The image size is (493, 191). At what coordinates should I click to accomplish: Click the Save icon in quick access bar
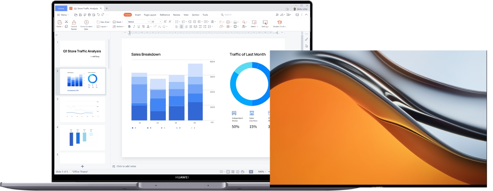coord(80,15)
